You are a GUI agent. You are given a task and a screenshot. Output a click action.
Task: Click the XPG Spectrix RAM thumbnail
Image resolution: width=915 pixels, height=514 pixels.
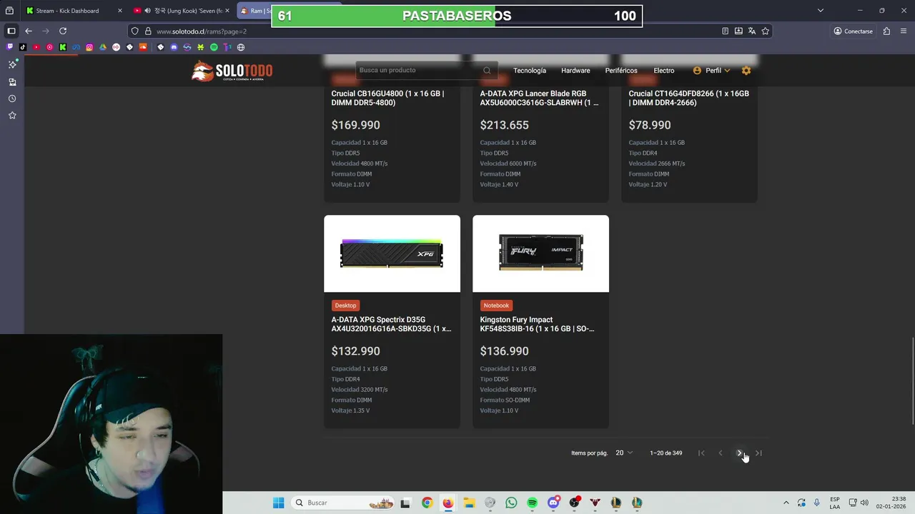[x=392, y=253]
